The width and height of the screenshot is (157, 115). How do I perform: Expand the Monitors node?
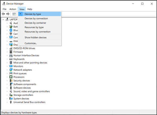tap(7, 66)
